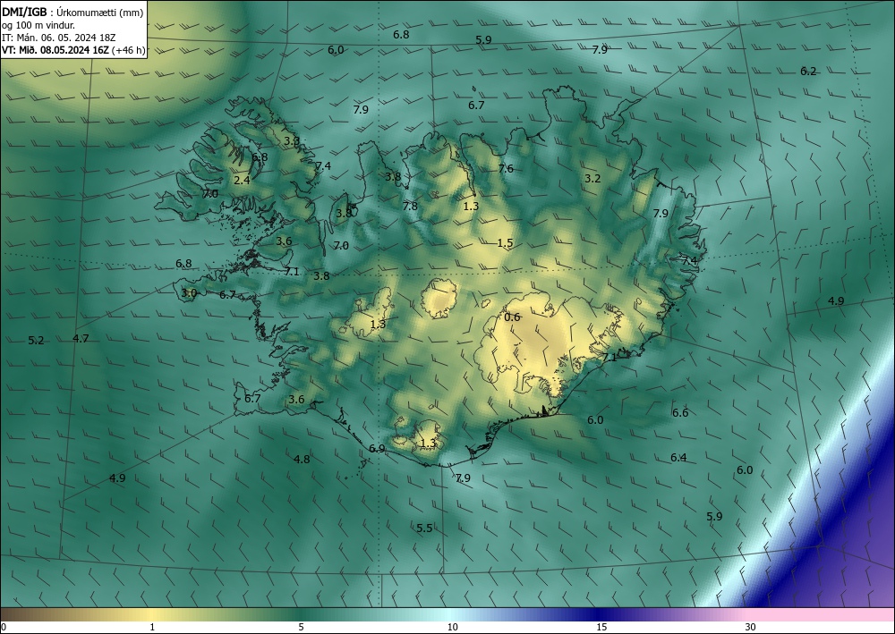
Task: Click the 'VT: Mið. 08.05.2024 16Z (+46 h)' line
Action: pos(73,49)
